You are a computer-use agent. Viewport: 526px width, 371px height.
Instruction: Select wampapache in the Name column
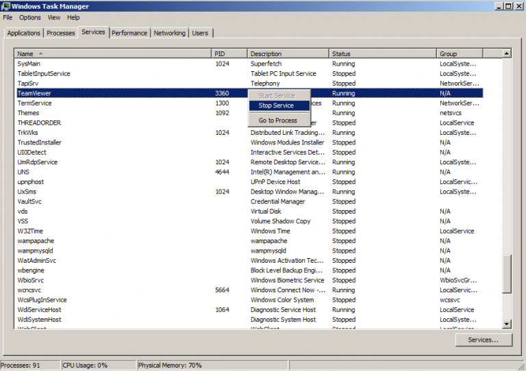[36, 241]
